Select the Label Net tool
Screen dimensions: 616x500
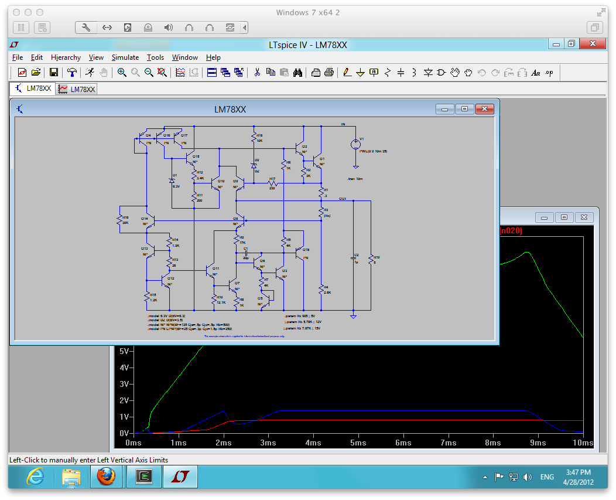pyautogui.click(x=374, y=72)
